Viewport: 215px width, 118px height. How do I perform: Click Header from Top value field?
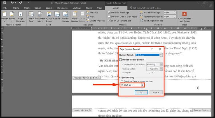pyautogui.click(x=169, y=13)
